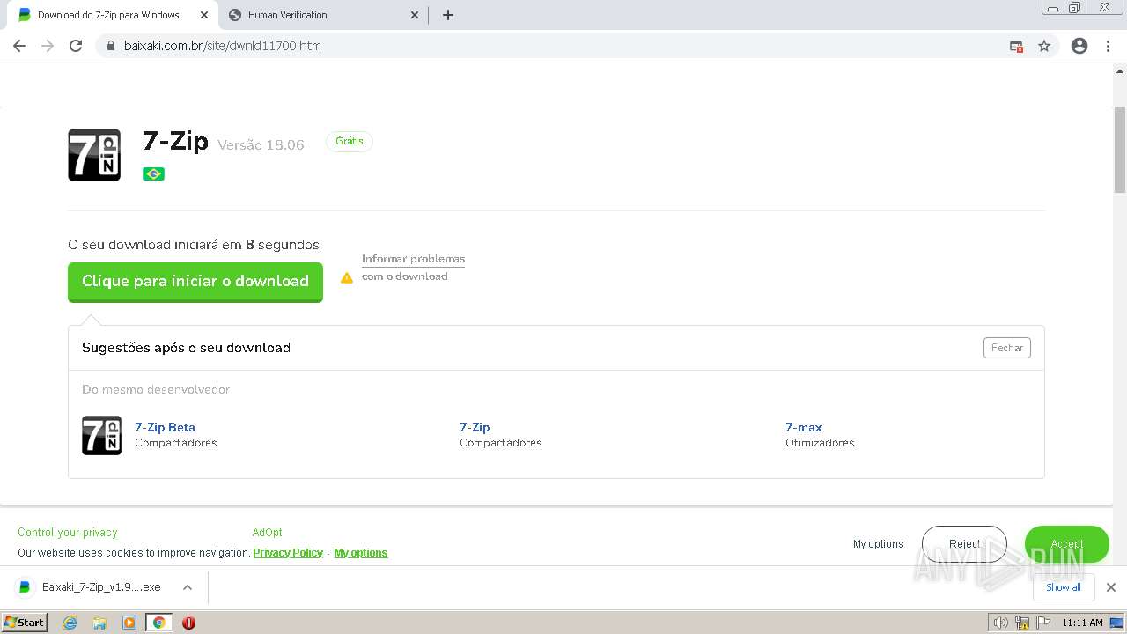
Task: Click the blocked pop-up icon in the address bar
Action: pos(1016,46)
